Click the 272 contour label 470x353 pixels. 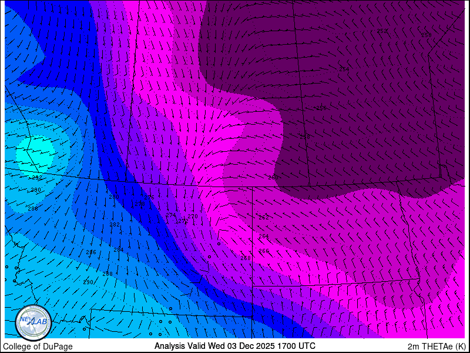pos(183,221)
